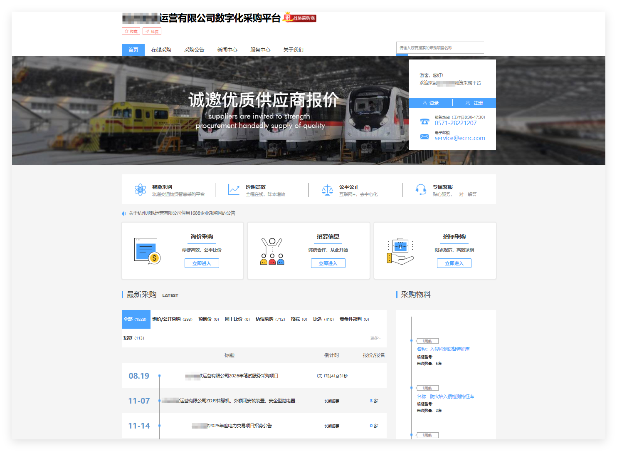Open the 1688 suspension announcement link
The image size is (617, 451).
click(x=182, y=213)
